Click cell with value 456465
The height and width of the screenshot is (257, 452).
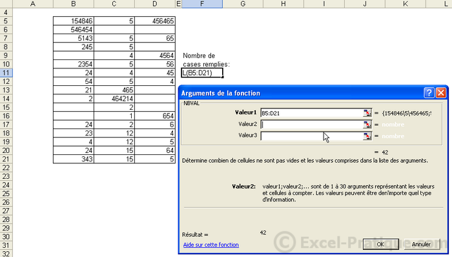pos(155,21)
